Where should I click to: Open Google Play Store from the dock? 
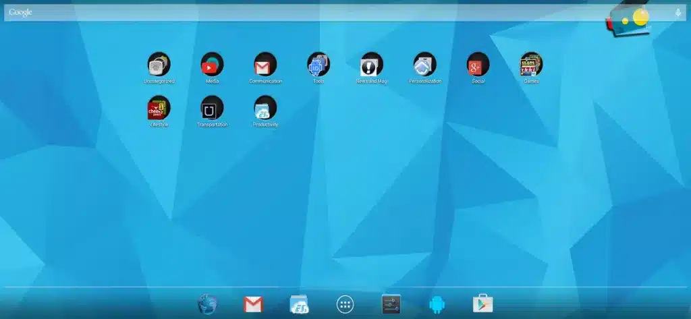tap(483, 305)
